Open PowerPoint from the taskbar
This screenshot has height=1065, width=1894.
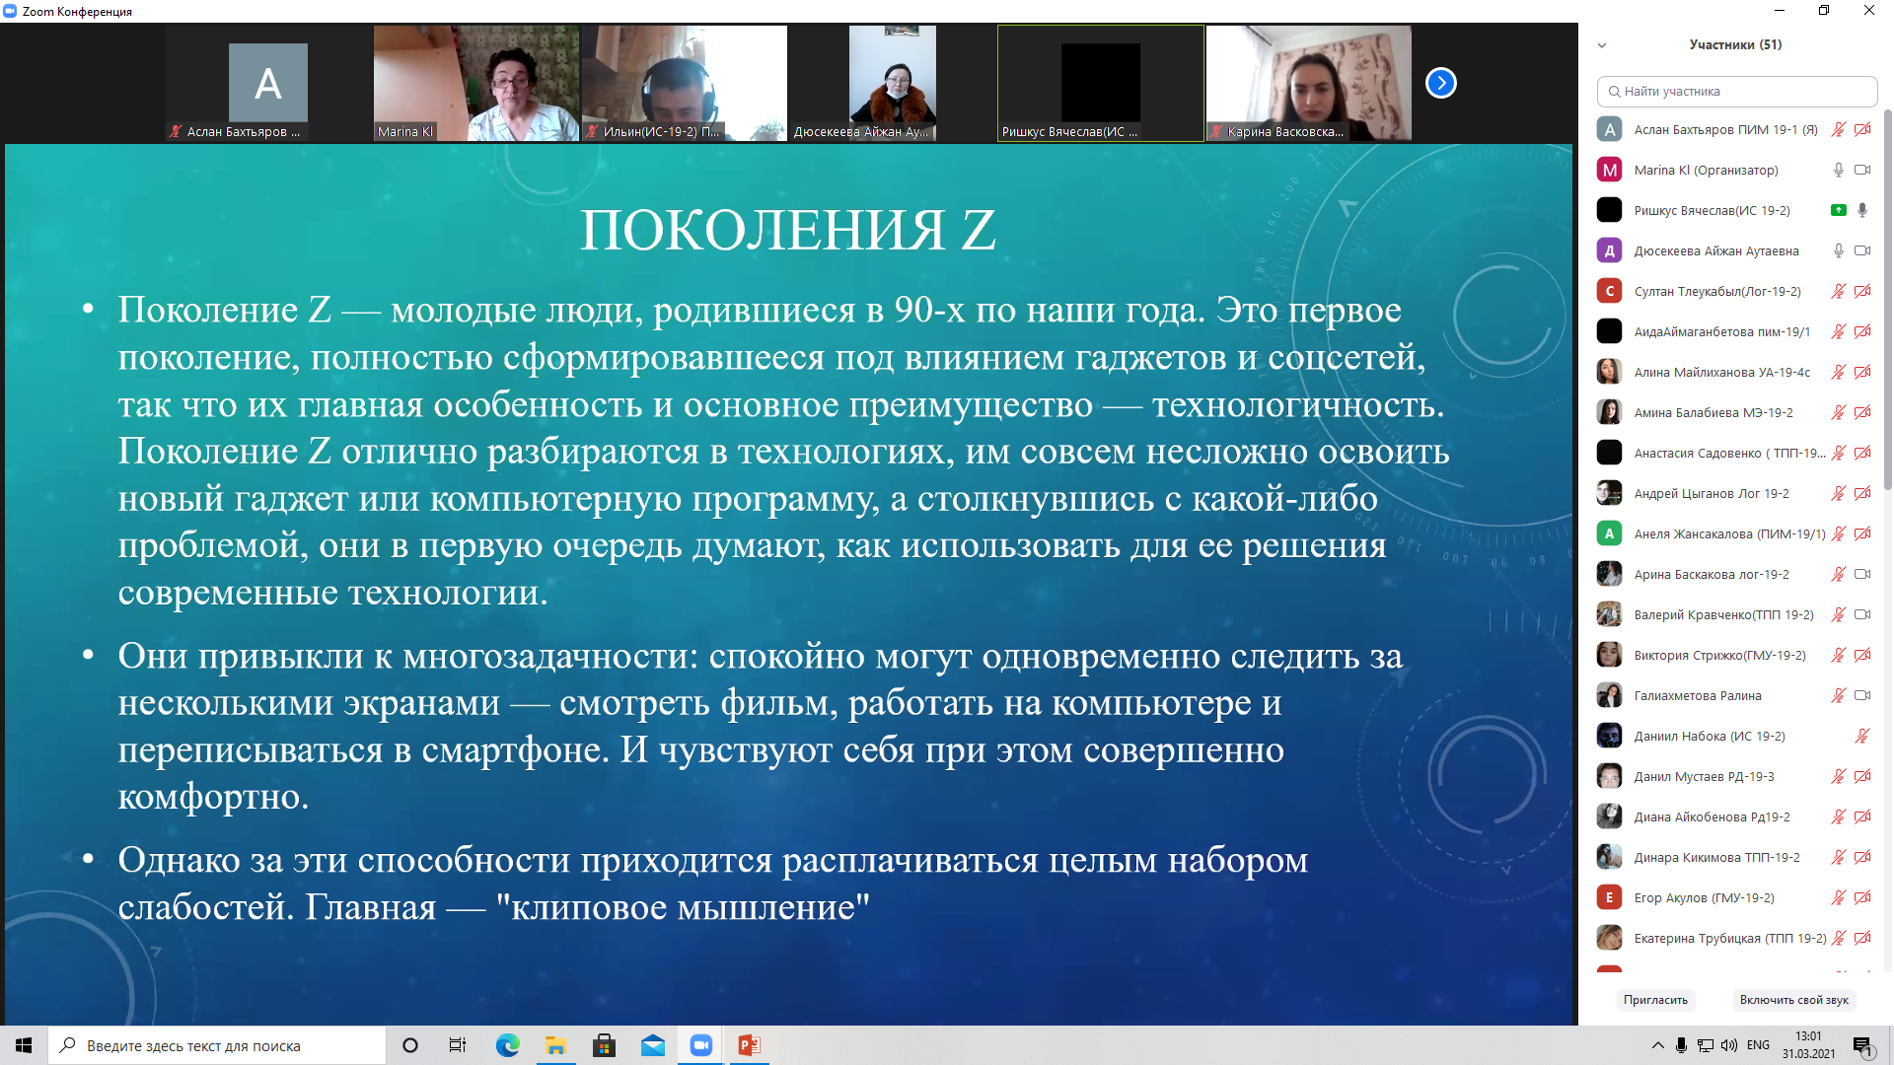pyautogui.click(x=749, y=1045)
